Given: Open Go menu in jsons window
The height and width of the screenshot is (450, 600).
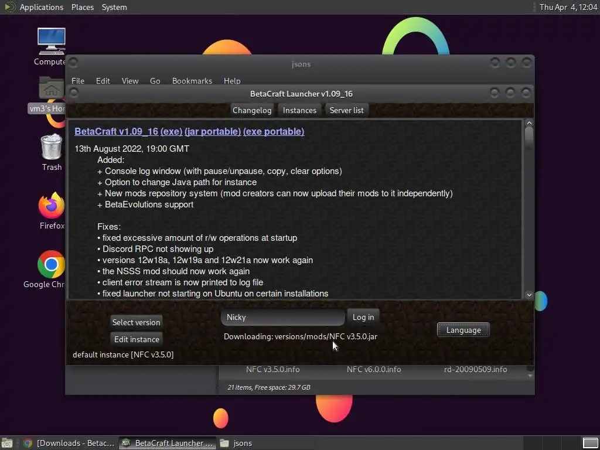Looking at the screenshot, I should (x=155, y=81).
